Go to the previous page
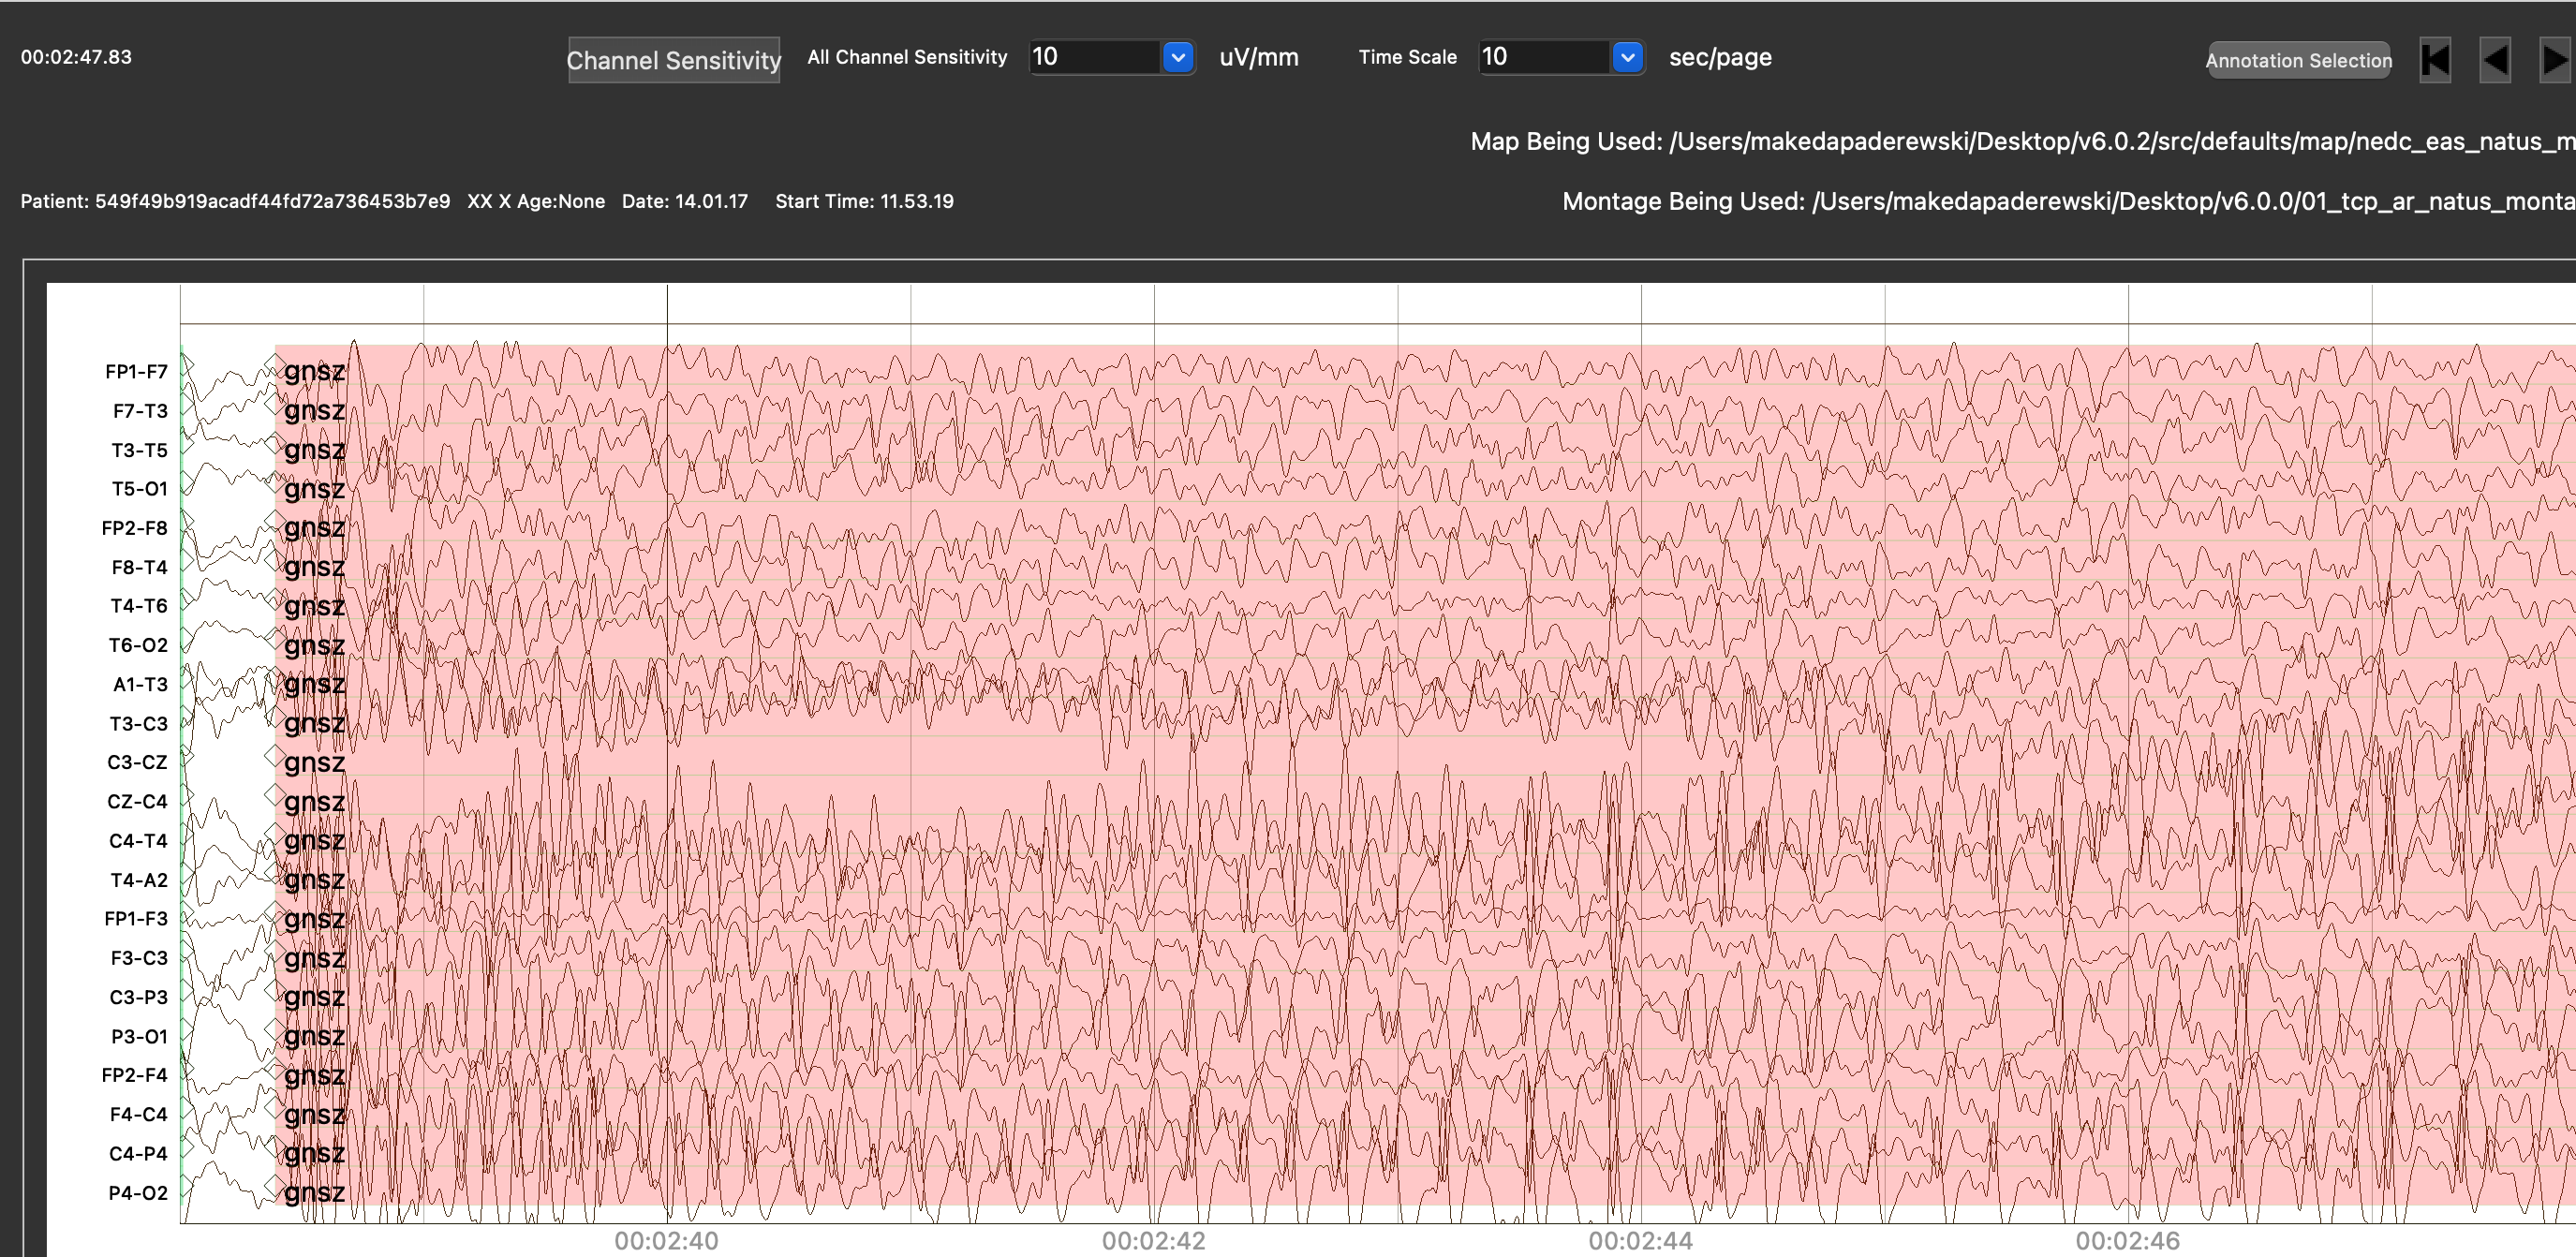Viewport: 2576px width, 1257px height. point(2495,60)
